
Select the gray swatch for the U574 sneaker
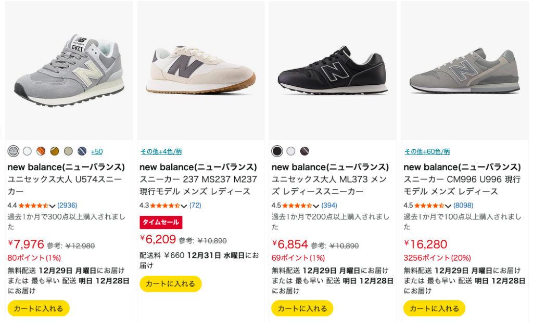pyautogui.click(x=14, y=151)
